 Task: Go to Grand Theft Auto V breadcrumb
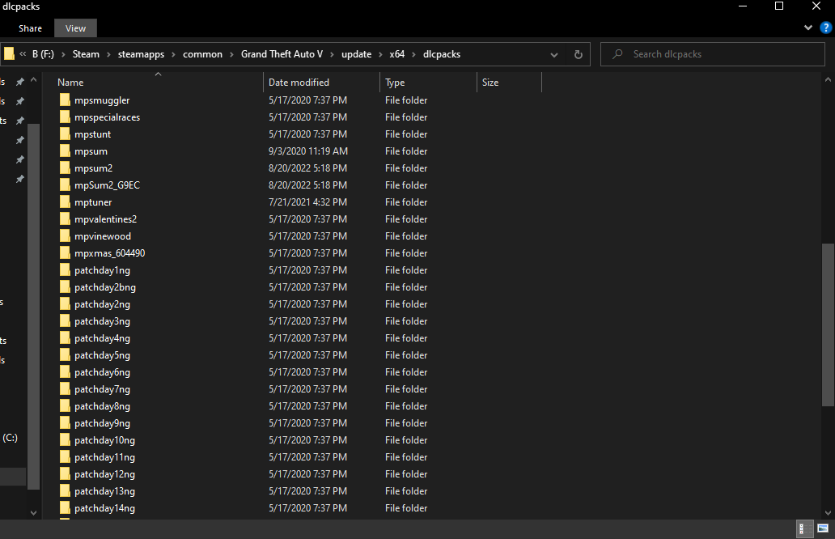coord(282,54)
